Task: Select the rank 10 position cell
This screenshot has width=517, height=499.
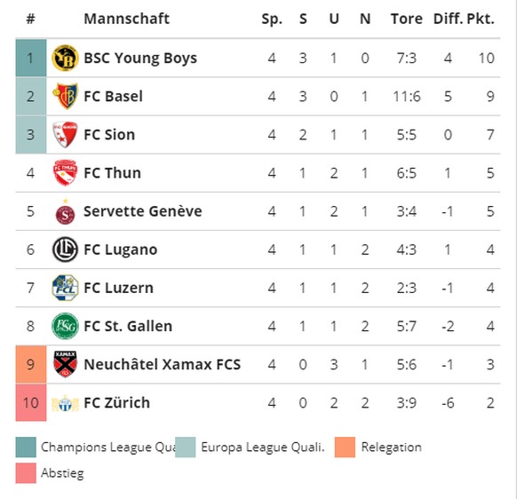Action: (x=31, y=403)
